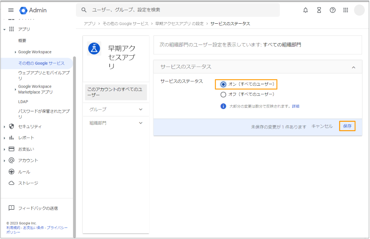Click the feedback speech bubble icon
The image size is (370, 239).
click(x=11, y=208)
